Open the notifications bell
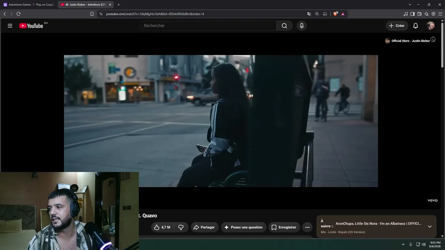 click(x=415, y=26)
